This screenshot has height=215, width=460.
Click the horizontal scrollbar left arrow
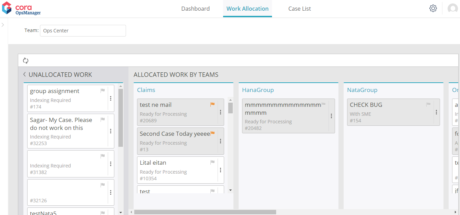click(131, 212)
